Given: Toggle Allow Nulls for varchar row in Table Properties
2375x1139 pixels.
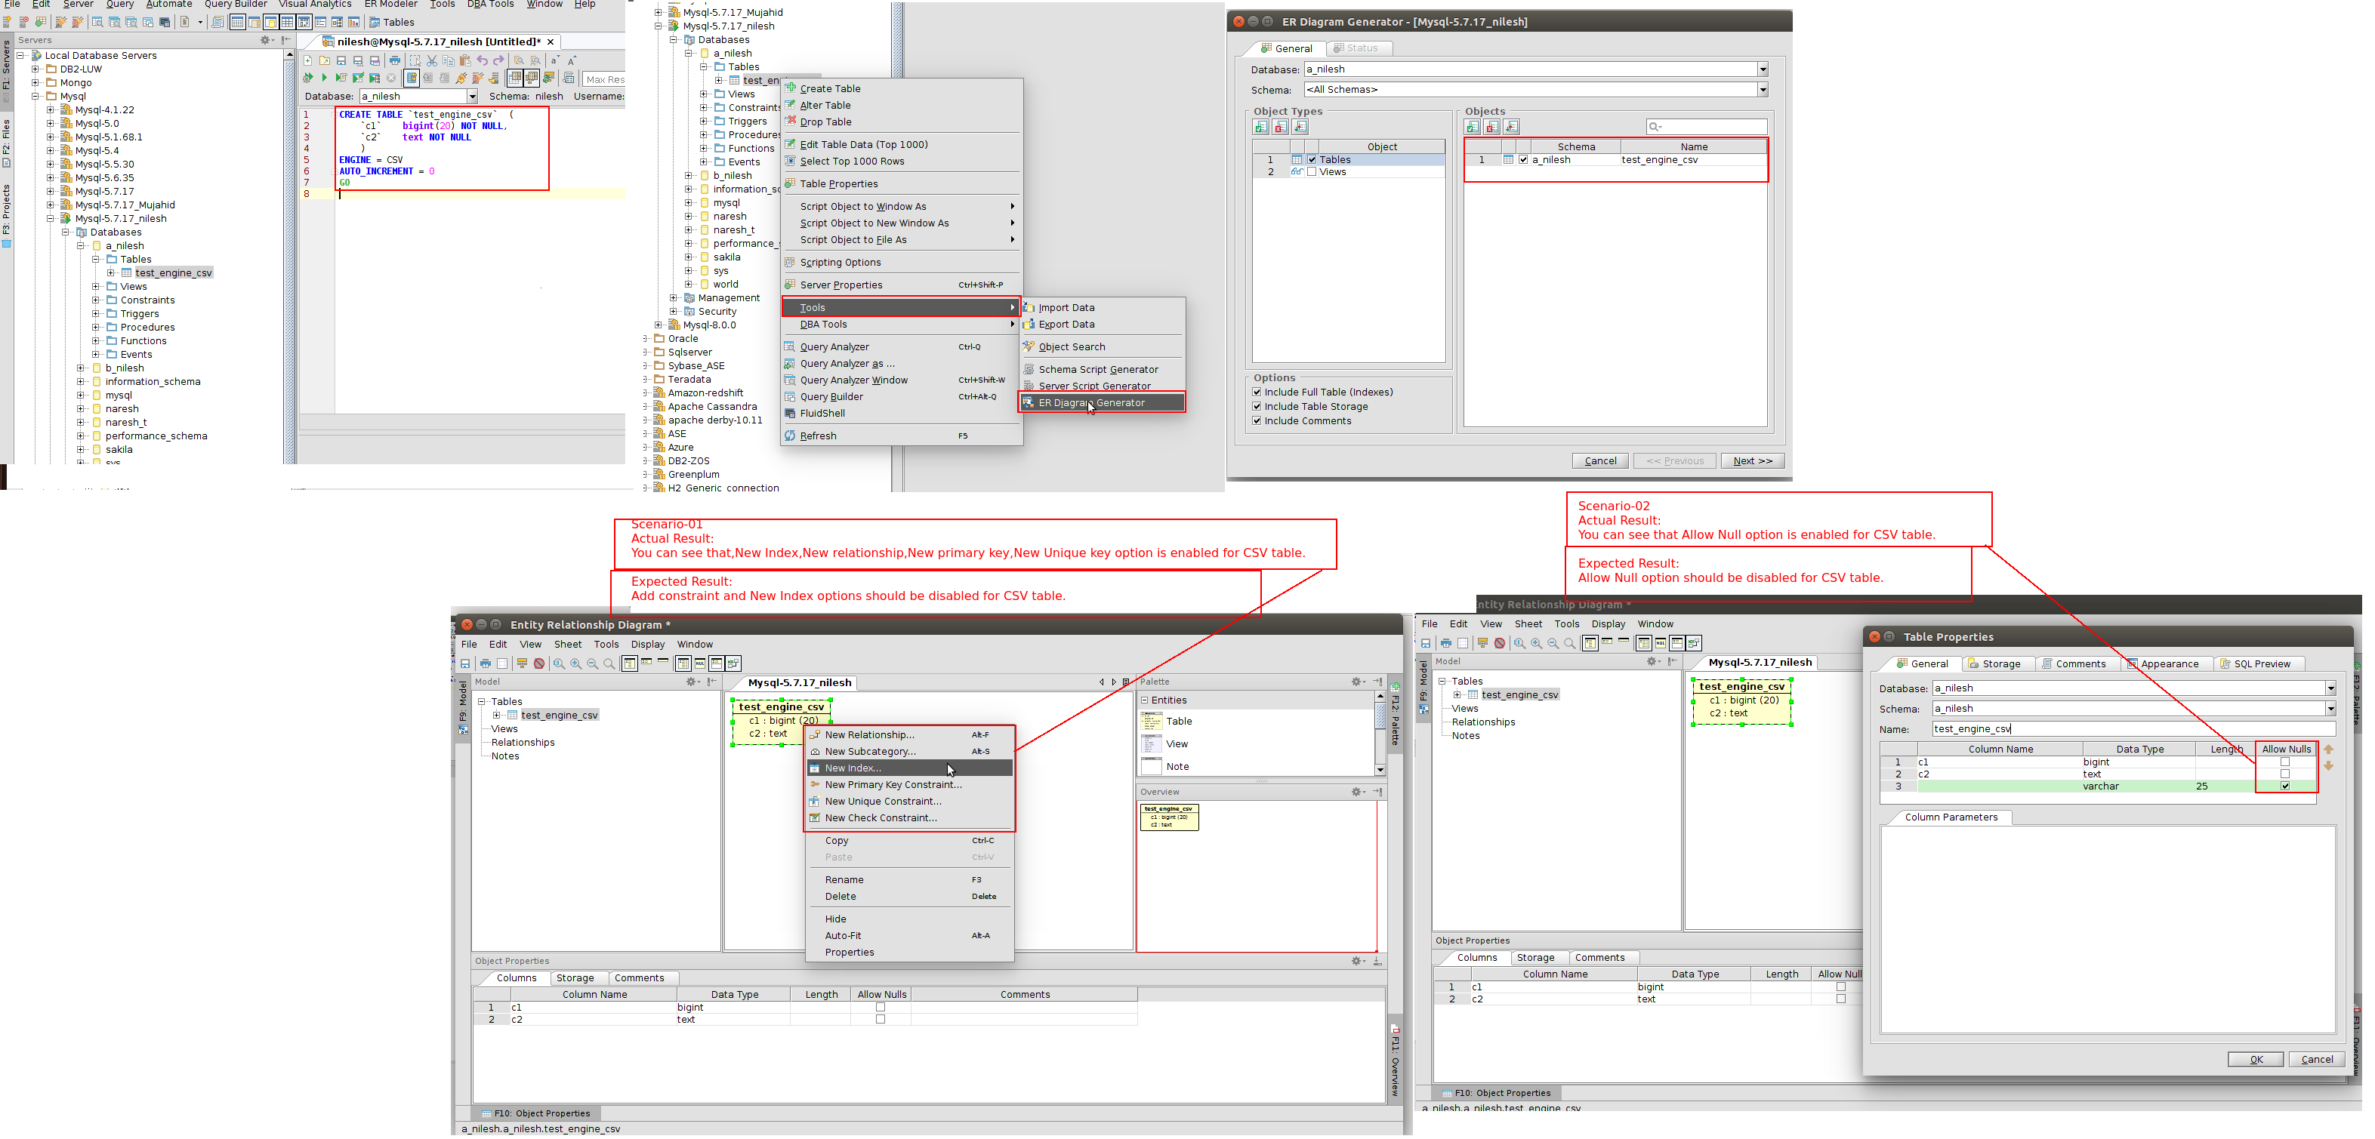Looking at the screenshot, I should [2284, 786].
